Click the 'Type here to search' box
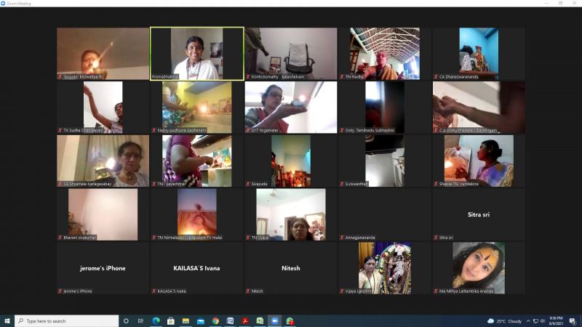 (67, 320)
